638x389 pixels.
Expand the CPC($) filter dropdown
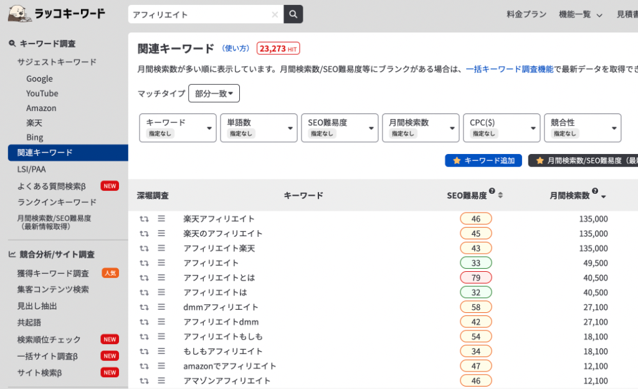[502, 128]
